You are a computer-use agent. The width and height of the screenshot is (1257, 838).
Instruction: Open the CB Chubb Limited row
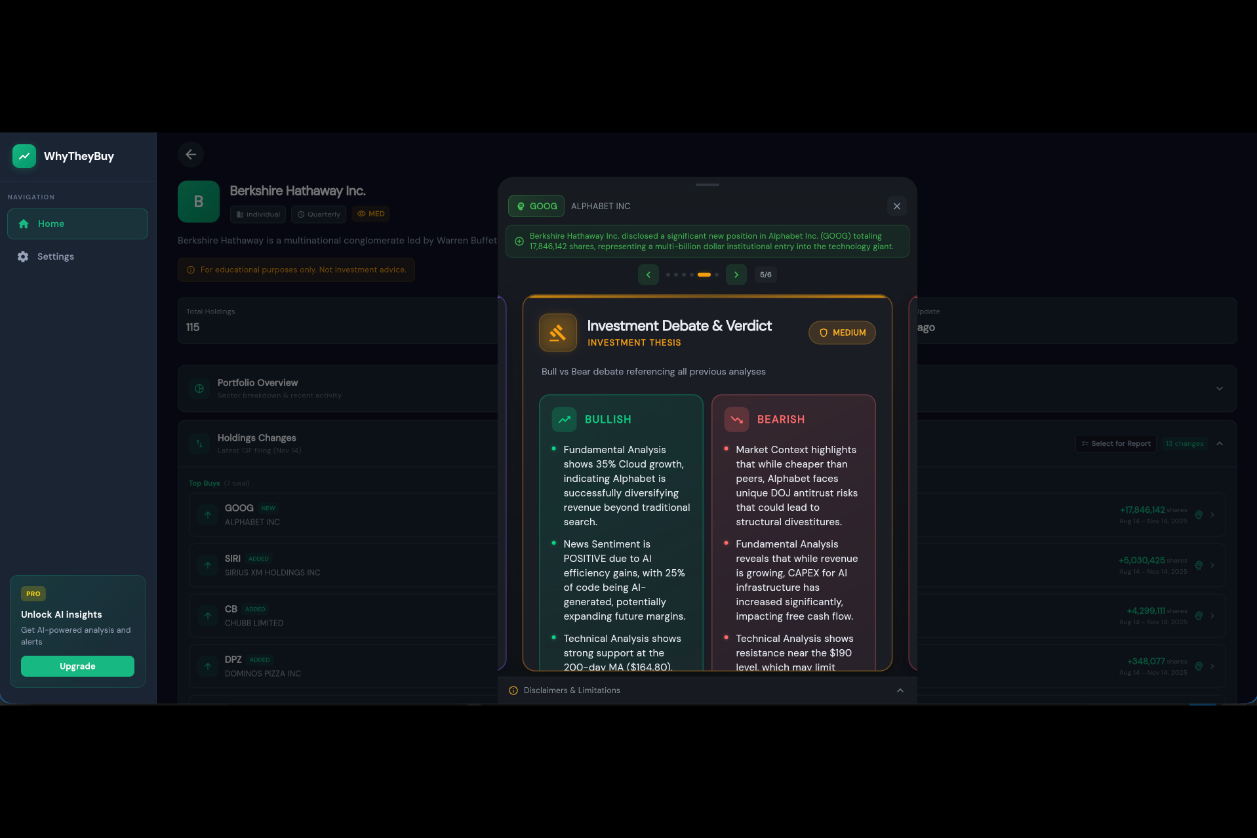pos(708,616)
